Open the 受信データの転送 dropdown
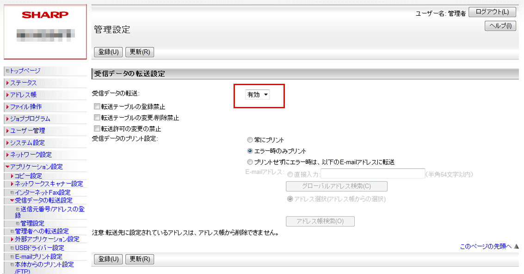Viewport: 524px width, 274px height. 258,94
